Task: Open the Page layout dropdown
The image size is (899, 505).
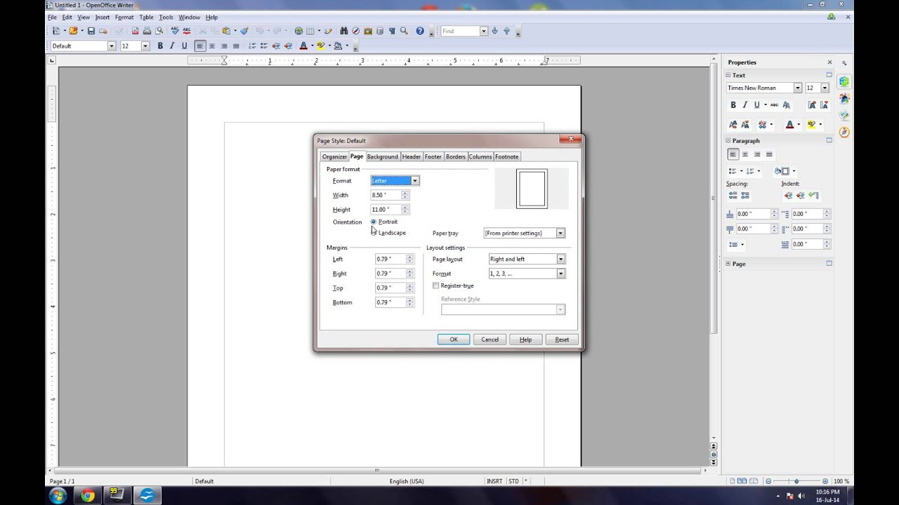Action: point(560,259)
